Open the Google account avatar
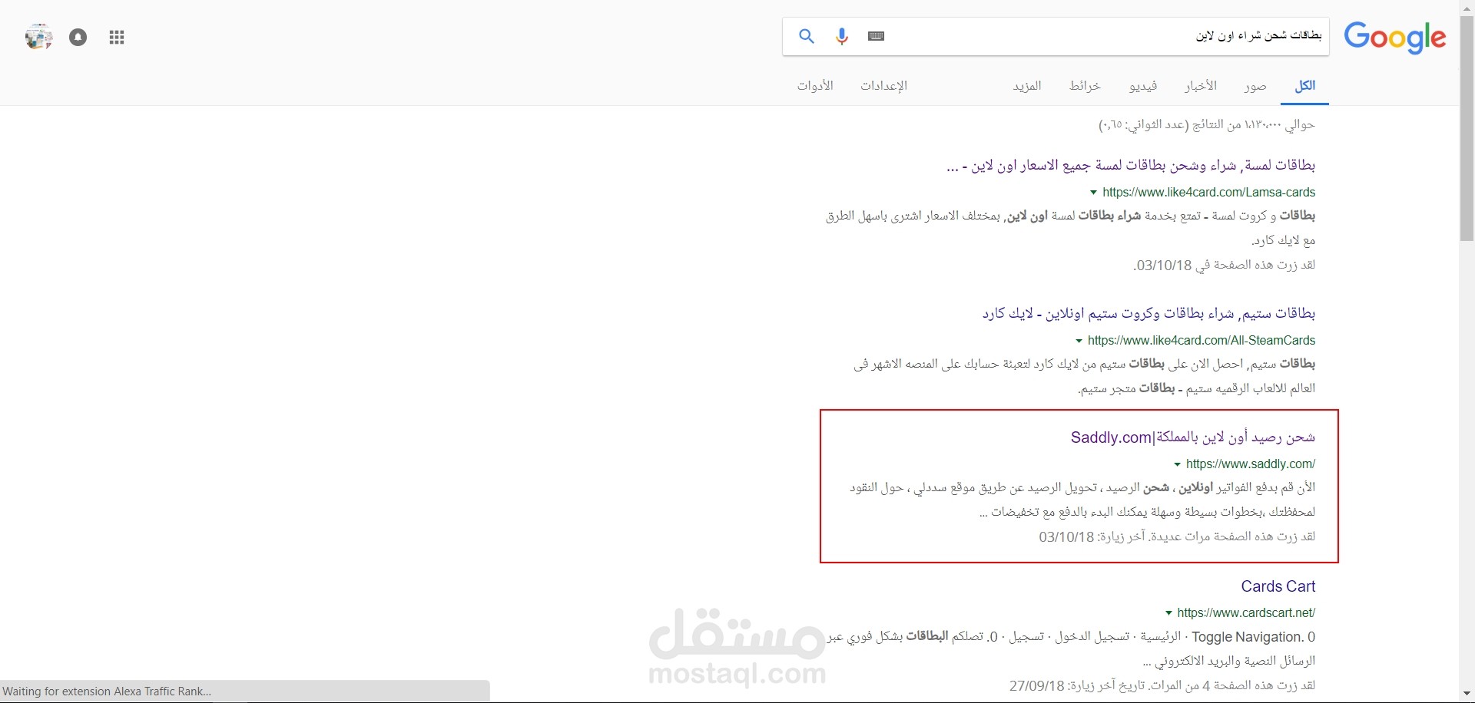The image size is (1475, 703). point(38,37)
